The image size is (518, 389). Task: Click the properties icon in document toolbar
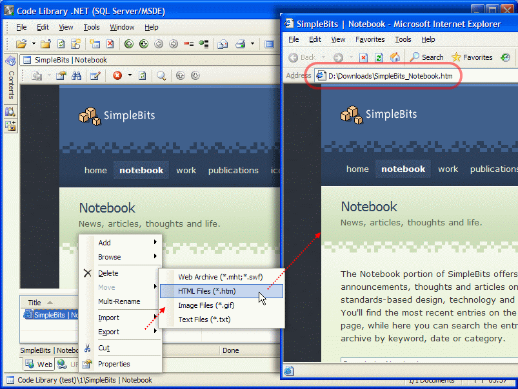pos(61,75)
